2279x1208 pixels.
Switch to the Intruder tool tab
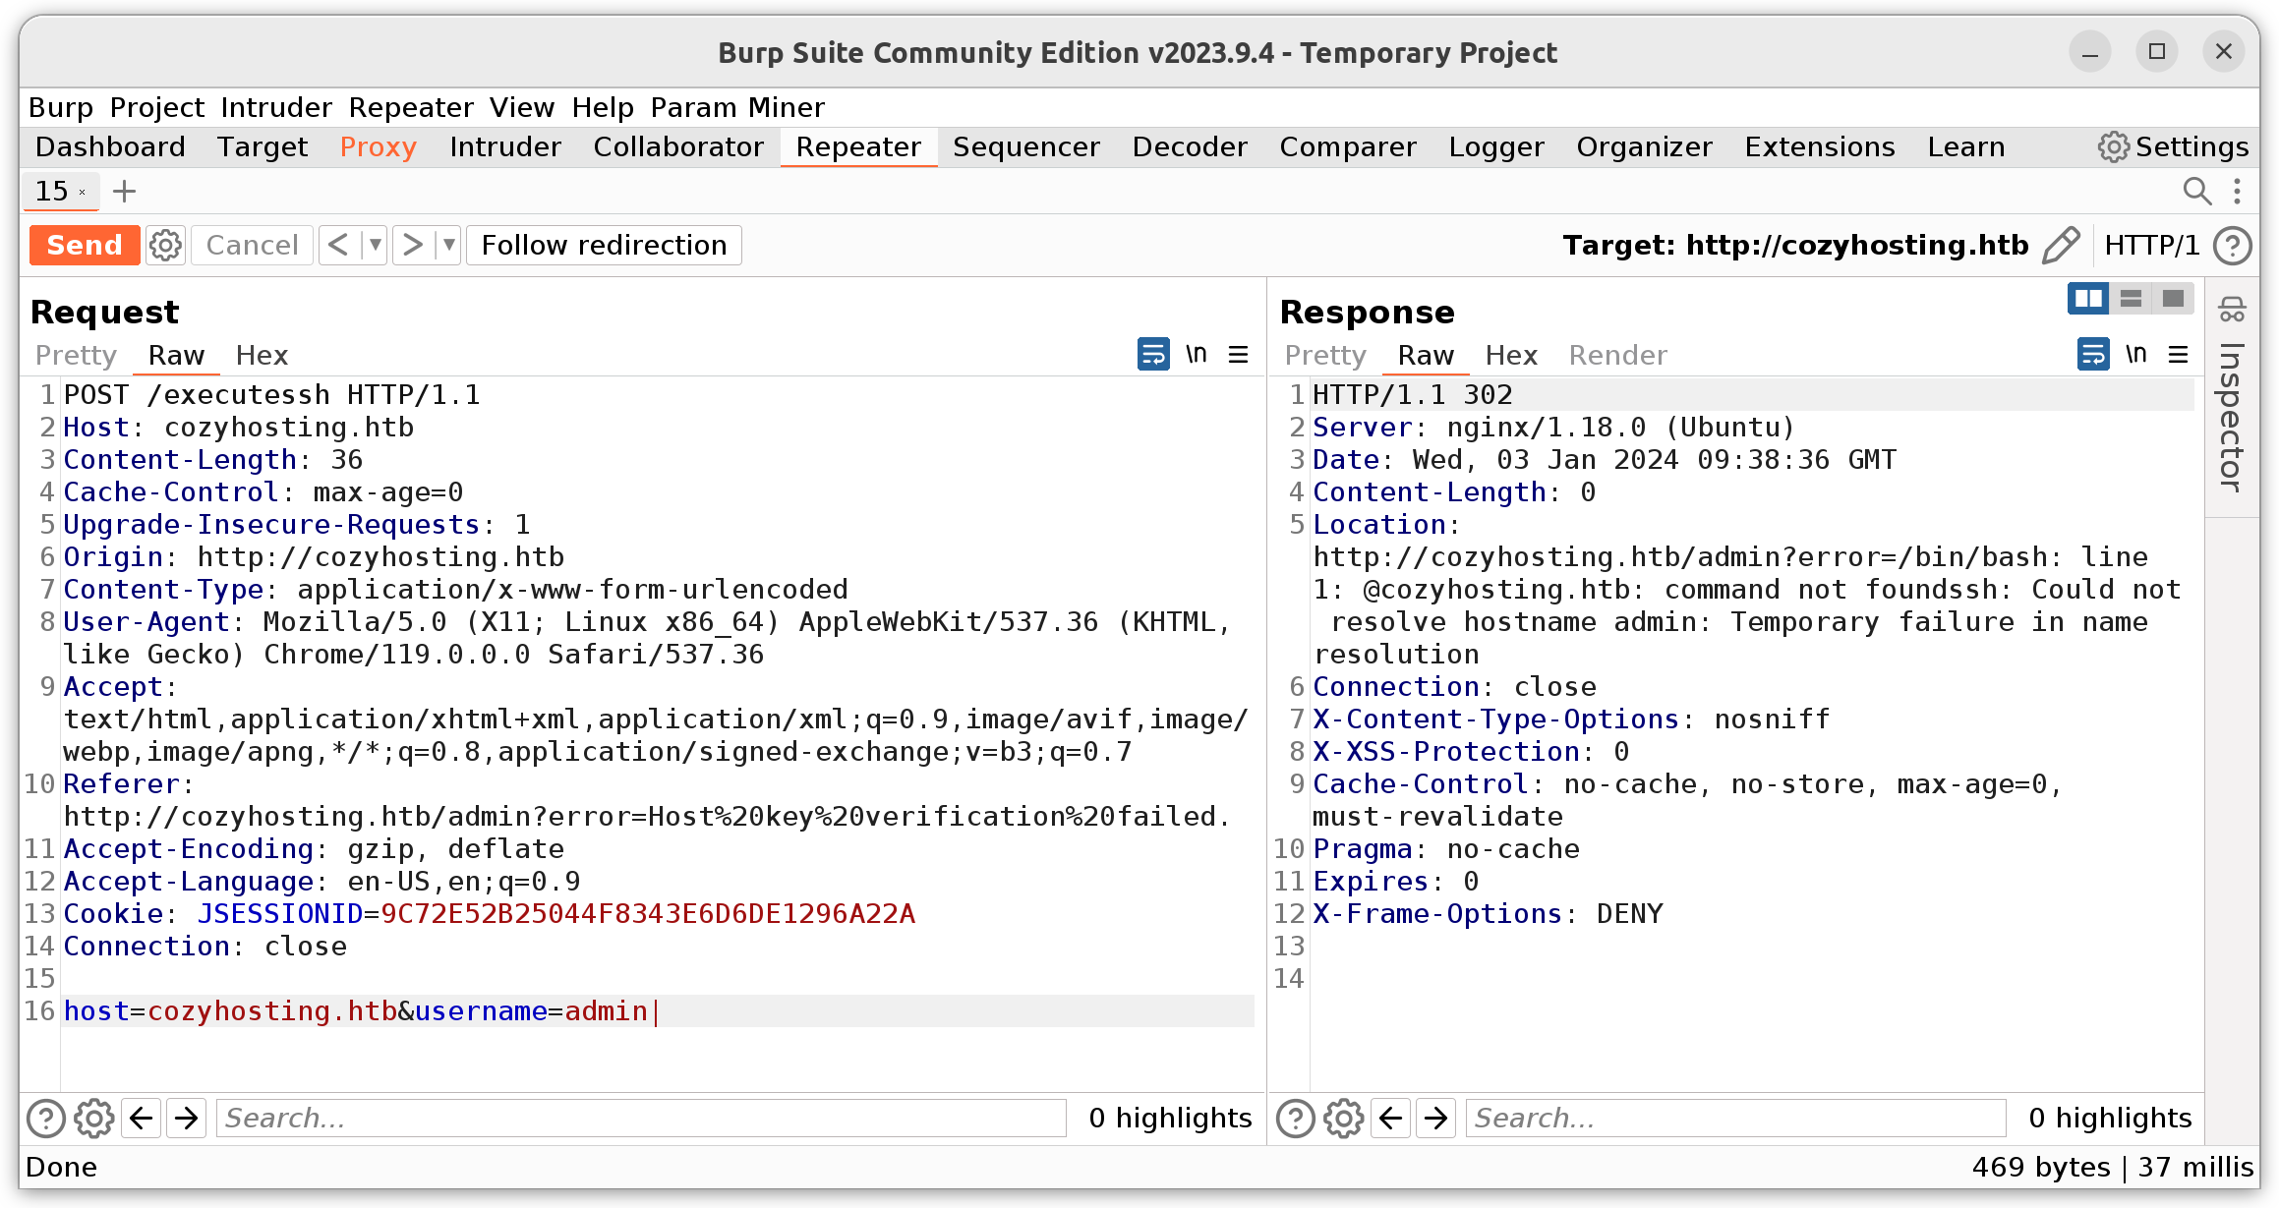[505, 146]
